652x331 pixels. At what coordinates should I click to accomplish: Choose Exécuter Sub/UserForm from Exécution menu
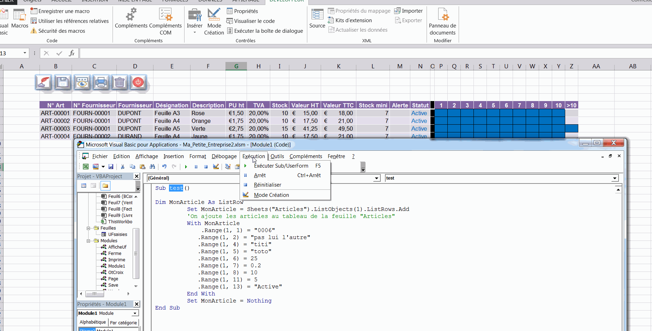[x=285, y=166]
